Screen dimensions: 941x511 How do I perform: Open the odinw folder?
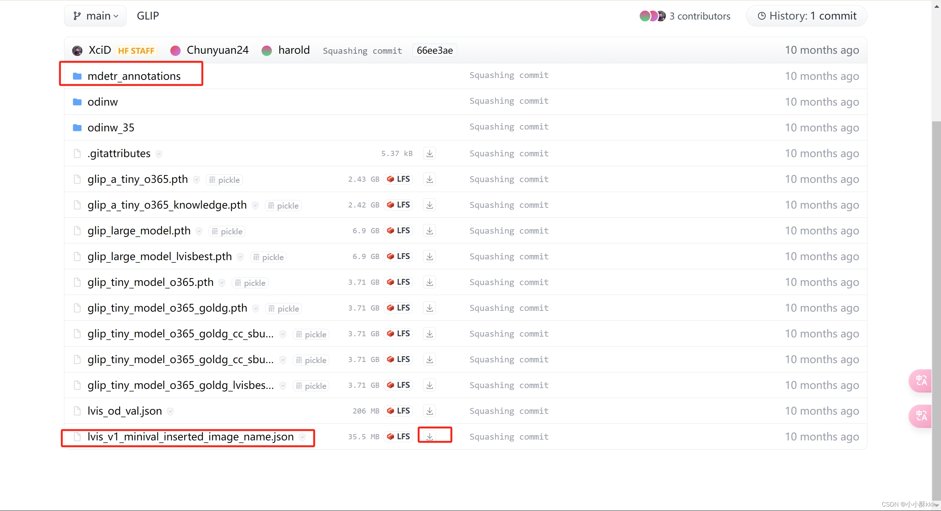pos(103,102)
